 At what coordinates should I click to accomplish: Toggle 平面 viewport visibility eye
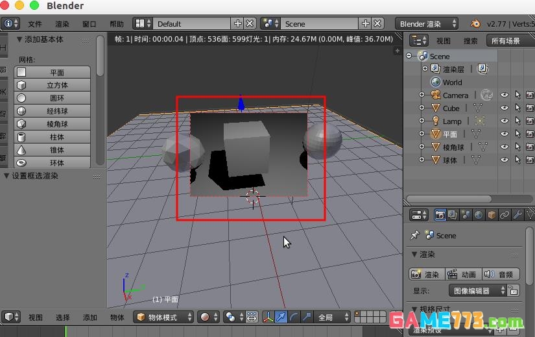(505, 134)
